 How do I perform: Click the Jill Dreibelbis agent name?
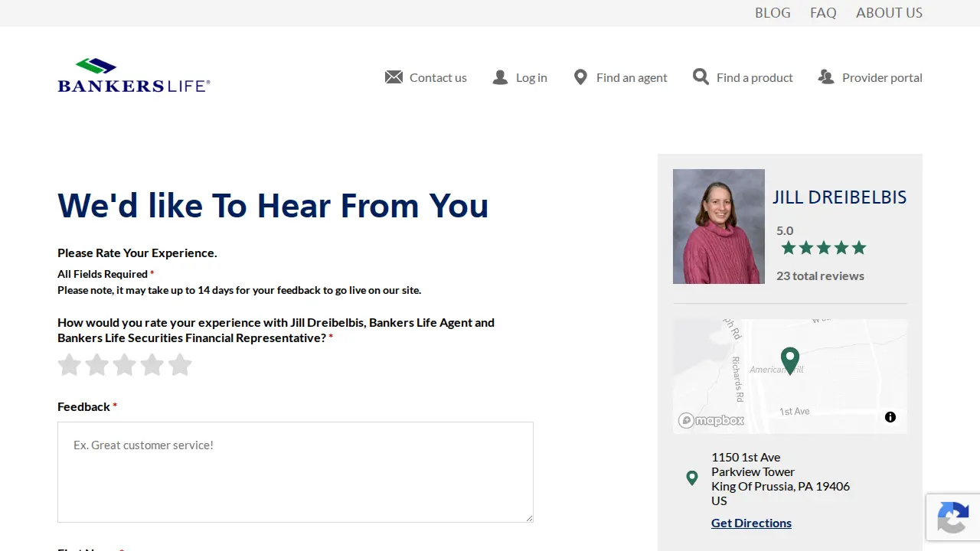pos(839,197)
